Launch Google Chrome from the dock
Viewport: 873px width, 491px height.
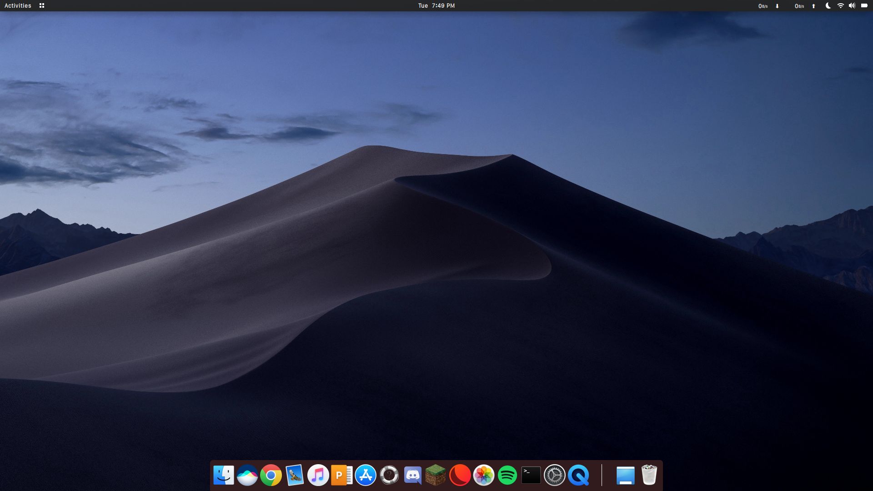pyautogui.click(x=271, y=475)
